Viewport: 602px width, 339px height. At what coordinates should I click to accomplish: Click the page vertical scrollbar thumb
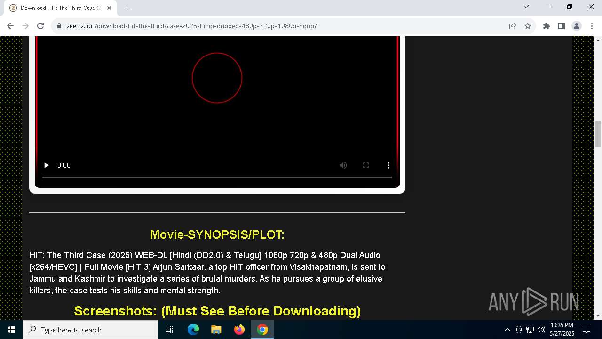(x=598, y=134)
